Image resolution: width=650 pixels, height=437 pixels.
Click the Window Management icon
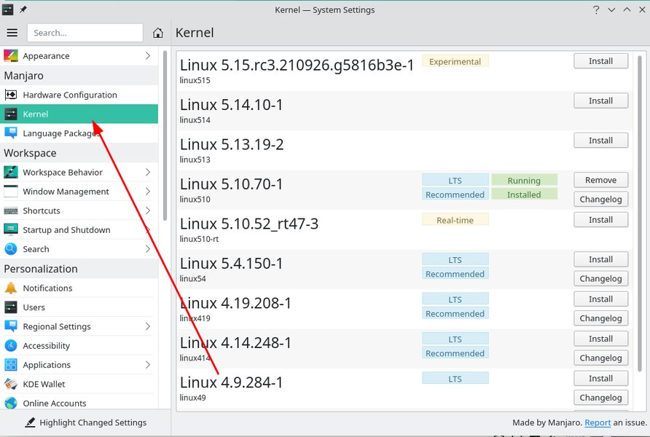(10, 192)
